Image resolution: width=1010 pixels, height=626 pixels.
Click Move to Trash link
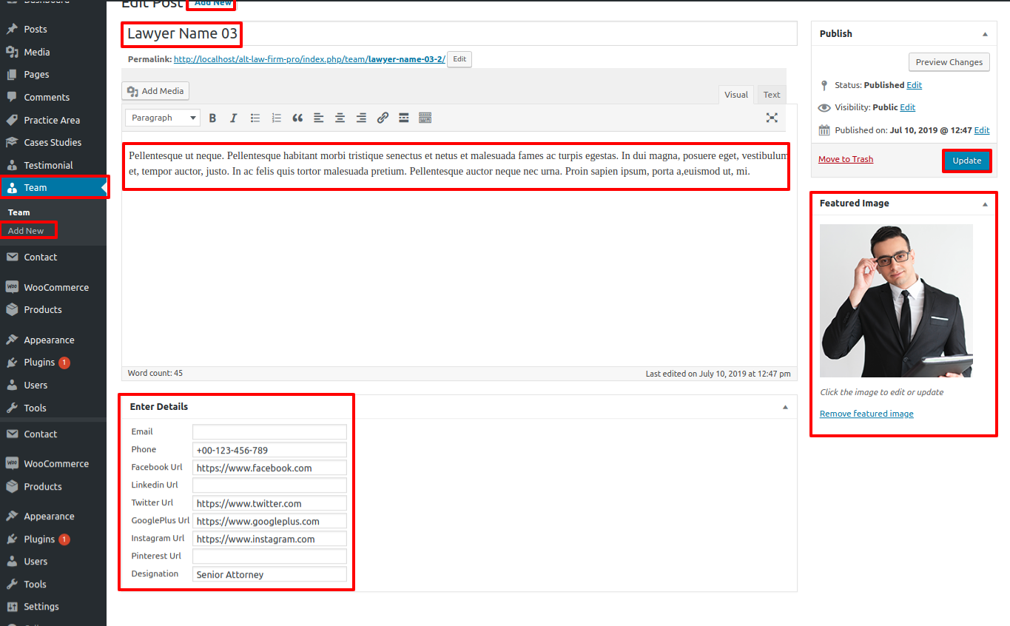coord(846,159)
